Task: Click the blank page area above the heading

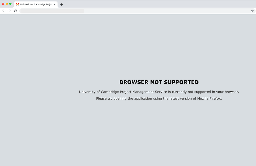Action: tap(128, 46)
